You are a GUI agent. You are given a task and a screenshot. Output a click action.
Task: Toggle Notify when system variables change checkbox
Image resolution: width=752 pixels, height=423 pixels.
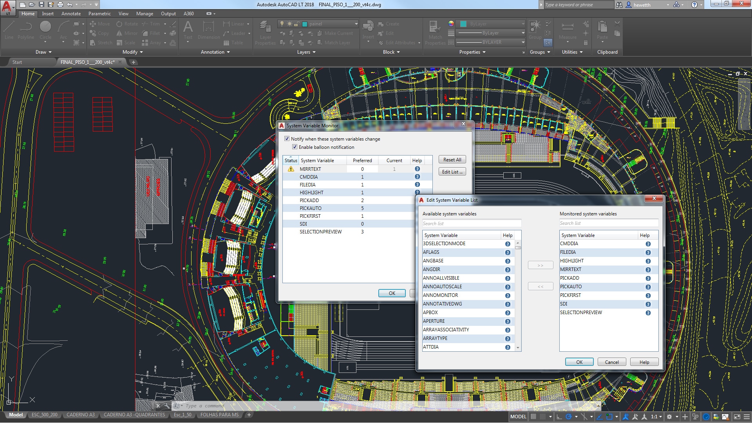(x=287, y=139)
